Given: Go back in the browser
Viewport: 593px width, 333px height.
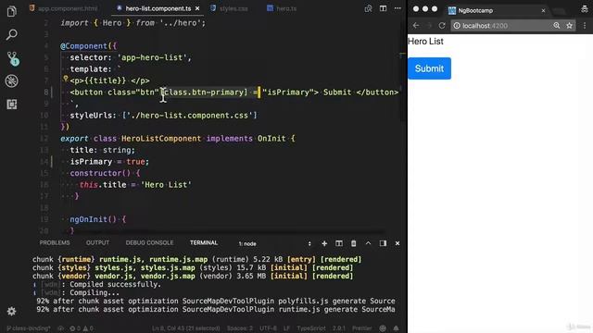Looking at the screenshot, I should 416,26.
